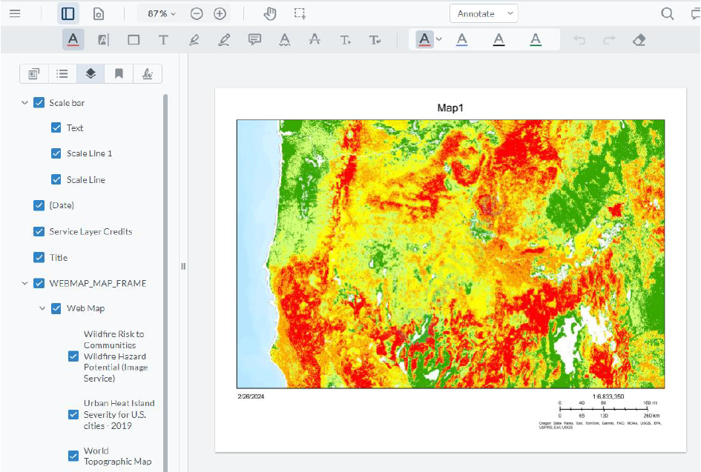Select the rectangle shape tool
Viewport: 701px width, 472px height.
click(x=133, y=40)
